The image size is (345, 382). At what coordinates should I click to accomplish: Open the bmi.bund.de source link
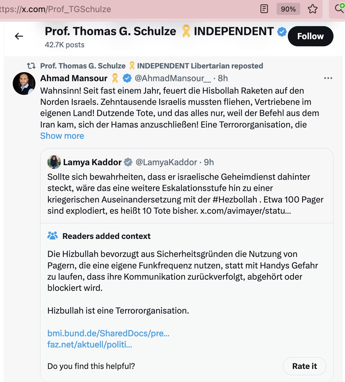point(108,333)
